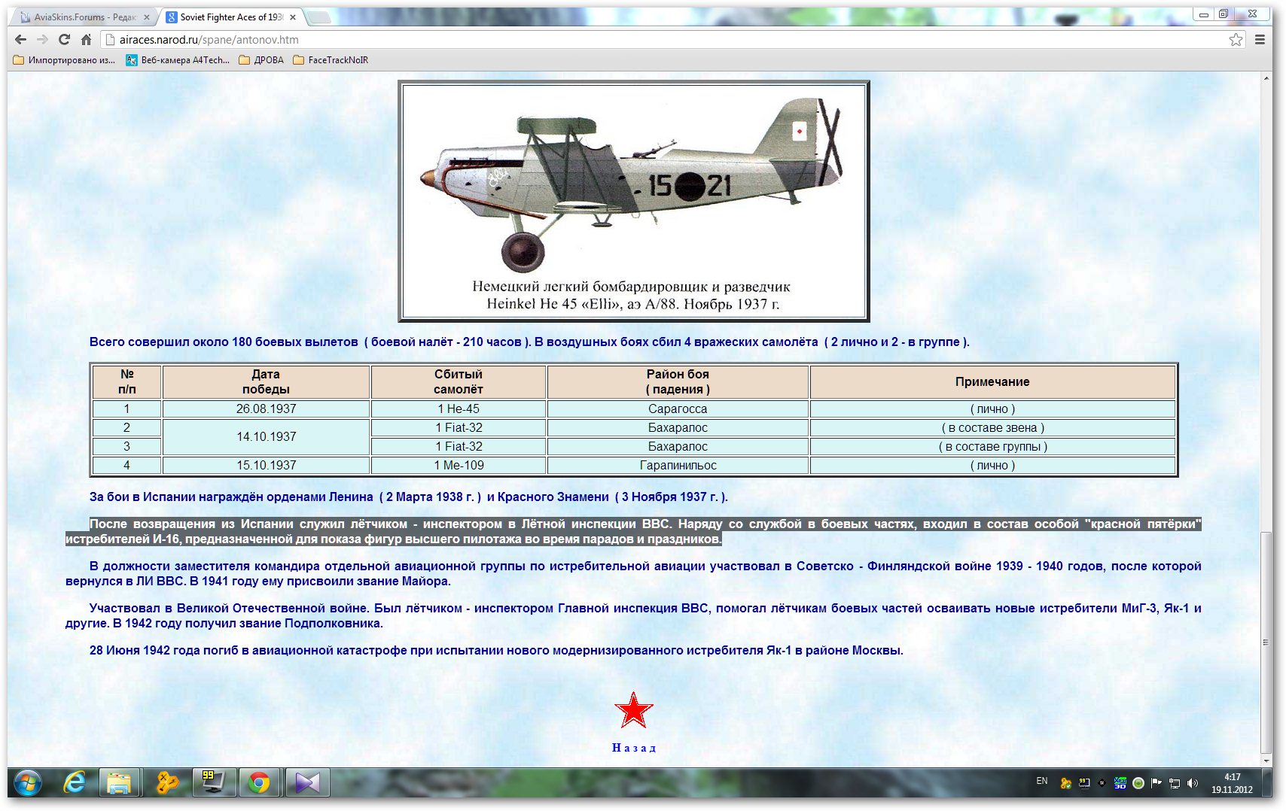1286x811 pixels.
Task: Open the monitor '99' taskbar app
Action: click(214, 783)
